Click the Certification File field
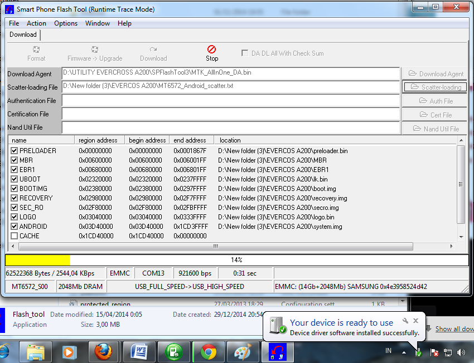Viewport: 474px width, 363px height. click(231, 114)
